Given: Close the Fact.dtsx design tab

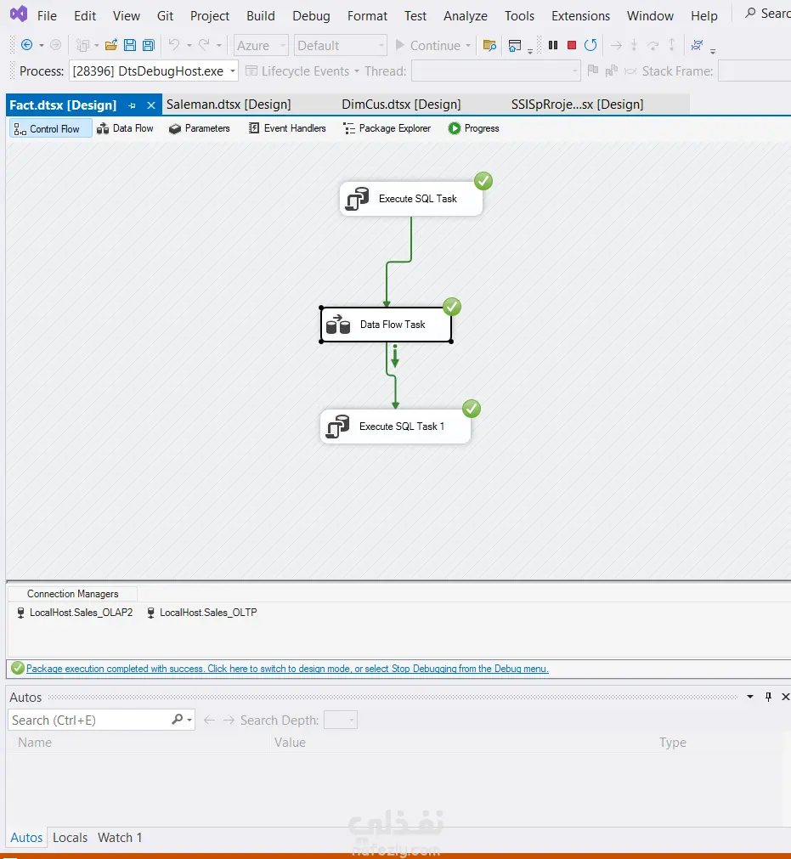Looking at the screenshot, I should (x=151, y=105).
